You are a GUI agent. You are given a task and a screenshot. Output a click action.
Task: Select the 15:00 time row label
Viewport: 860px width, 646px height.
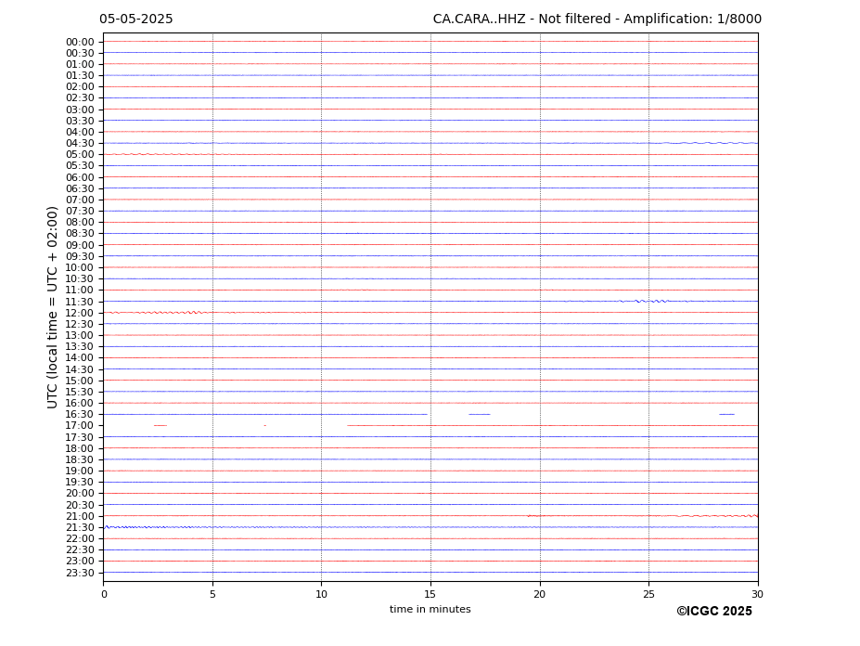pyautogui.click(x=80, y=381)
